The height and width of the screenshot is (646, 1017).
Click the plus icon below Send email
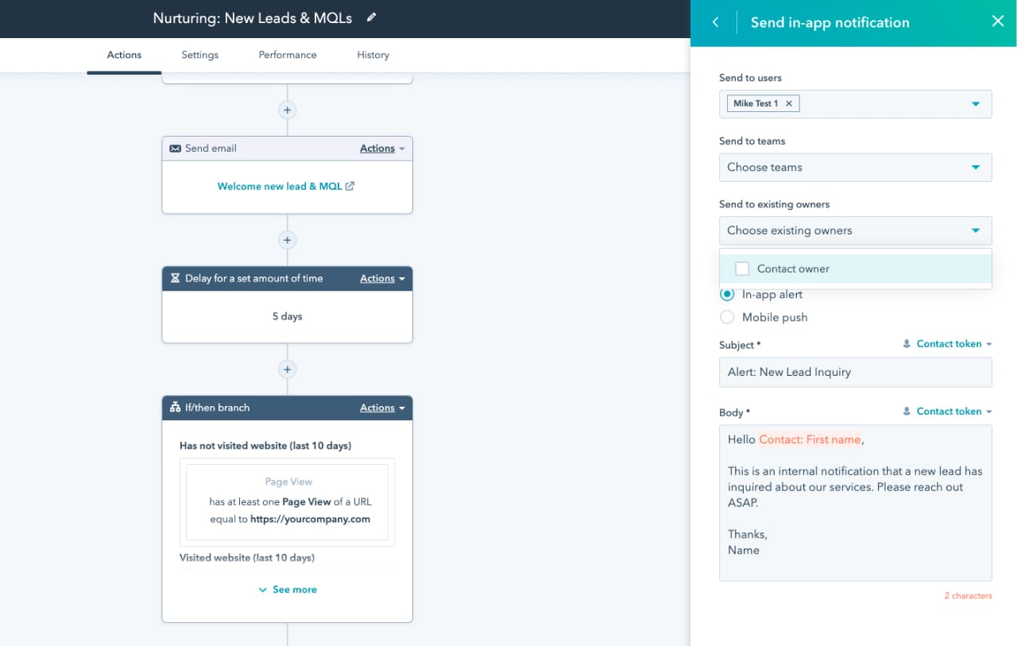(287, 239)
